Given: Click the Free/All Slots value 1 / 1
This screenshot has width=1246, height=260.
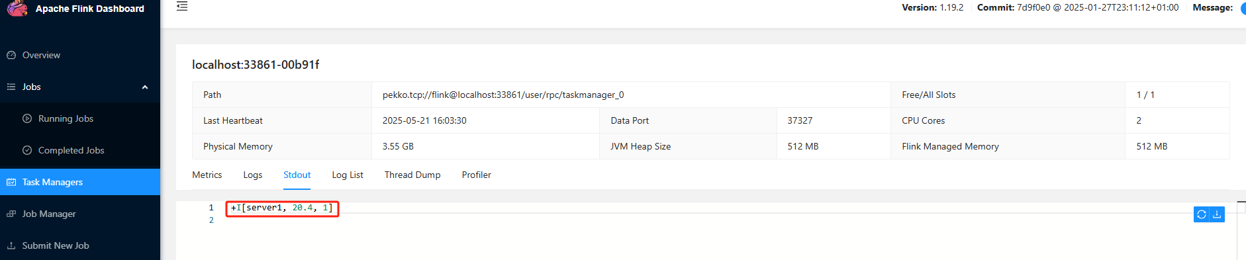Looking at the screenshot, I should coord(1145,95).
